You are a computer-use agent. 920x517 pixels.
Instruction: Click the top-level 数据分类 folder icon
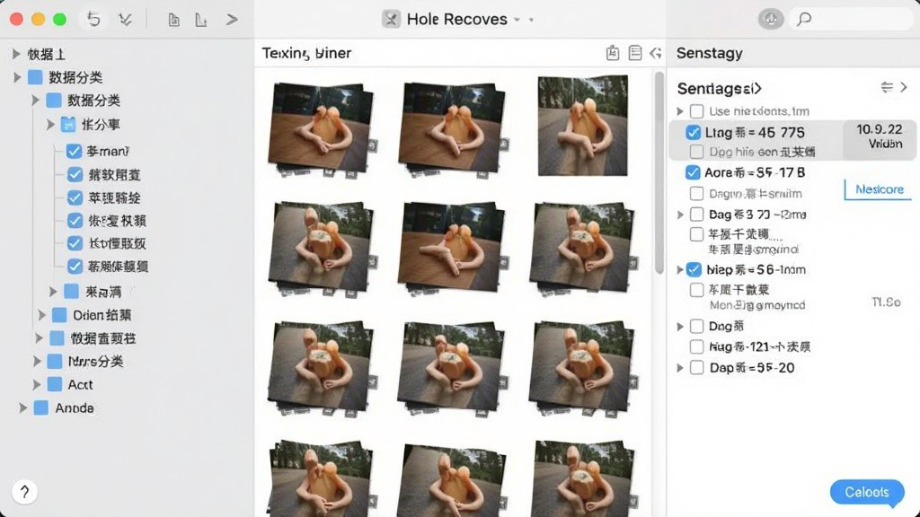pyautogui.click(x=35, y=77)
